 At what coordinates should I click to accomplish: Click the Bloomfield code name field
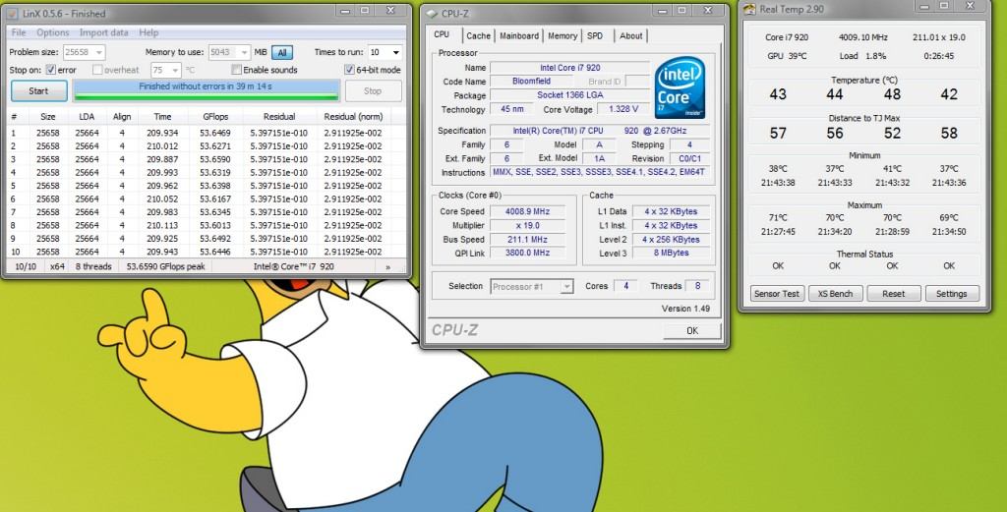(531, 82)
